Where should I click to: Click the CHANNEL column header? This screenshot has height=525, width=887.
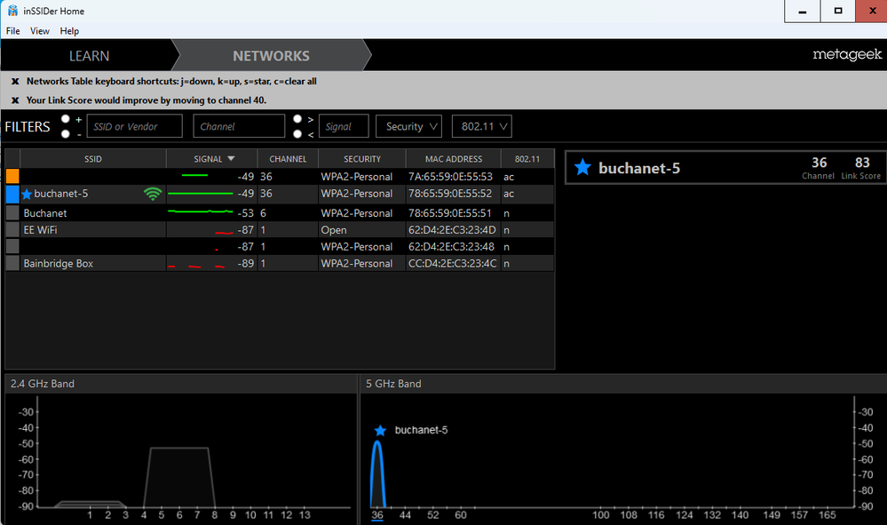point(288,159)
